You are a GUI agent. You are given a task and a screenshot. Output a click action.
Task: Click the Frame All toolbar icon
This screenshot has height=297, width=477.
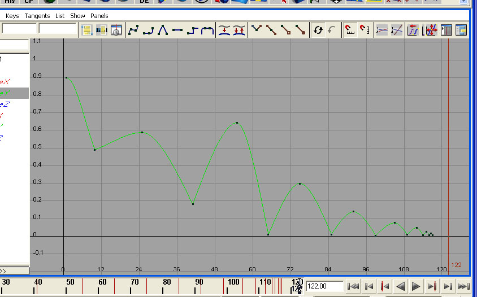(x=86, y=30)
